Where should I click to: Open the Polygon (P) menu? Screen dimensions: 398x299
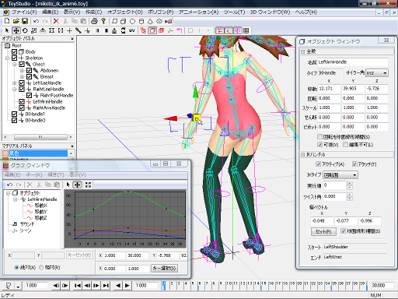[161, 12]
